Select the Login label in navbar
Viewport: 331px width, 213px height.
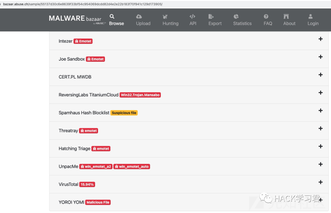pyautogui.click(x=313, y=23)
